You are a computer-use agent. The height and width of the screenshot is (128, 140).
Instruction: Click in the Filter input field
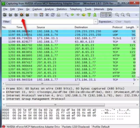tap(52, 22)
